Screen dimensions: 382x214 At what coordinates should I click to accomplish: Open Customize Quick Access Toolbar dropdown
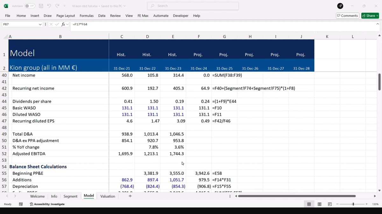65,6
